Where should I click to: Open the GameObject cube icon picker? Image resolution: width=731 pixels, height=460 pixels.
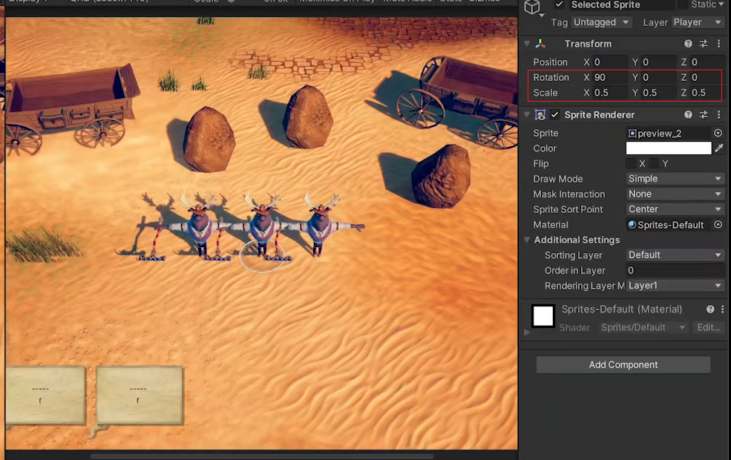(532, 7)
